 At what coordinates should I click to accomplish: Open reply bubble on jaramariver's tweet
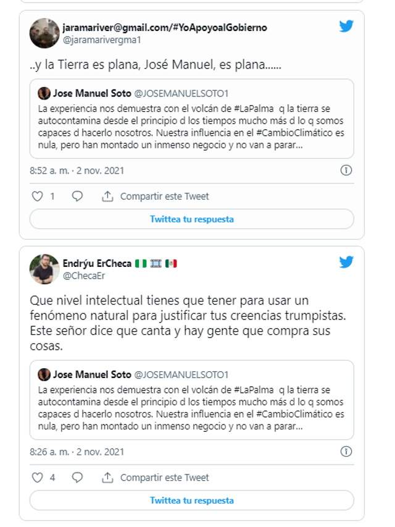[77, 196]
